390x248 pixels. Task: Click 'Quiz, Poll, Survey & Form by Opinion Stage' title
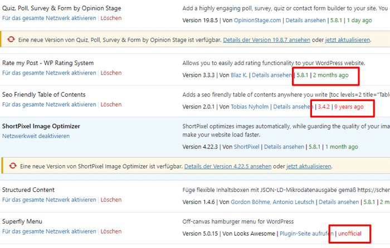click(62, 8)
